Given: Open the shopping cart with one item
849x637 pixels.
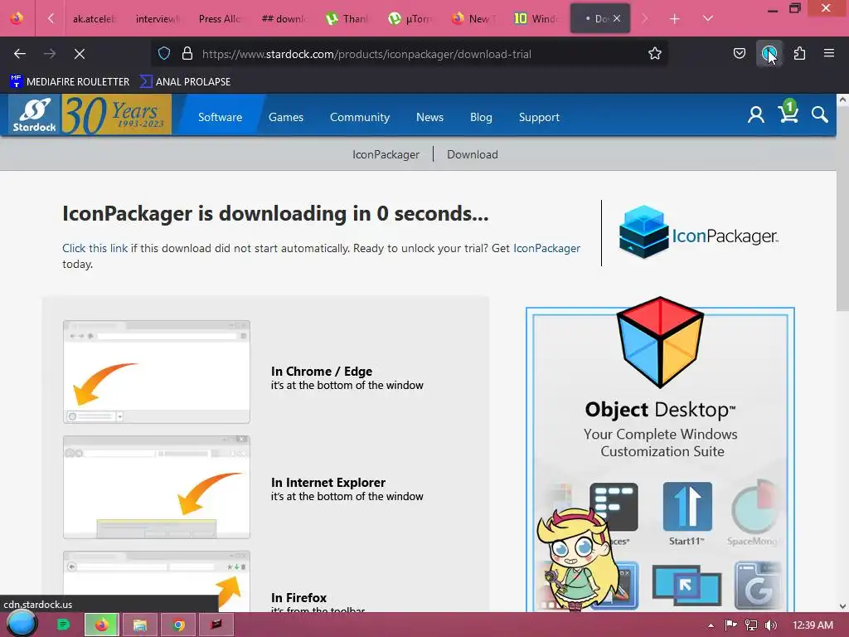Looking at the screenshot, I should point(788,112).
